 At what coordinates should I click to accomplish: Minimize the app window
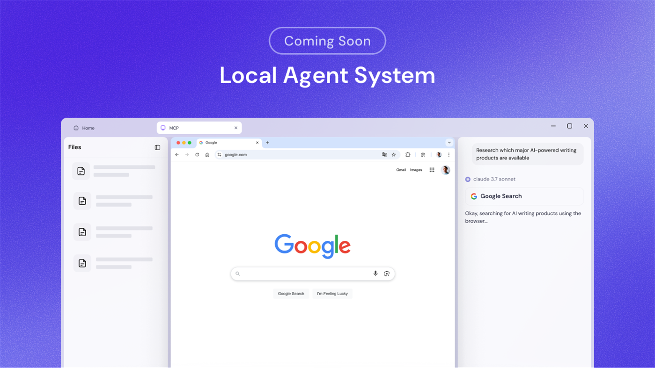click(553, 126)
